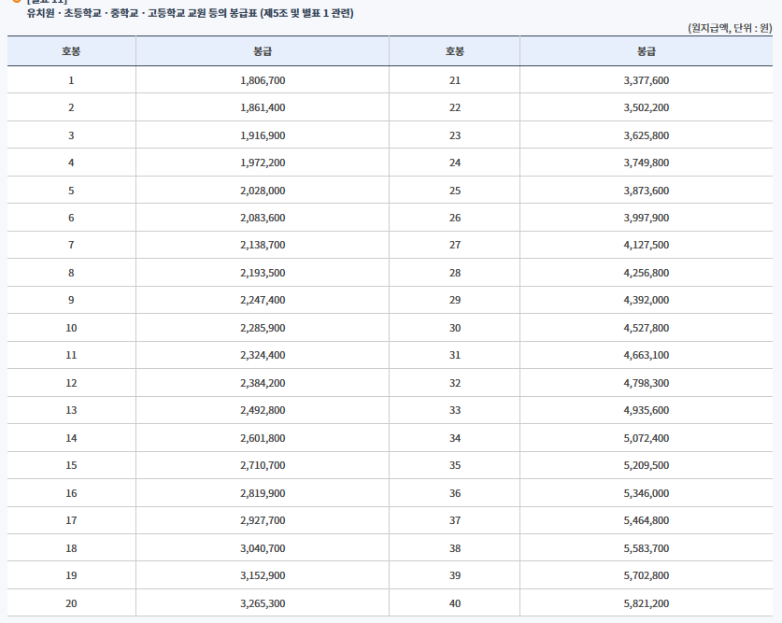Click the step number 30 cell
Viewport: 782px width, 623px height.
coord(455,328)
